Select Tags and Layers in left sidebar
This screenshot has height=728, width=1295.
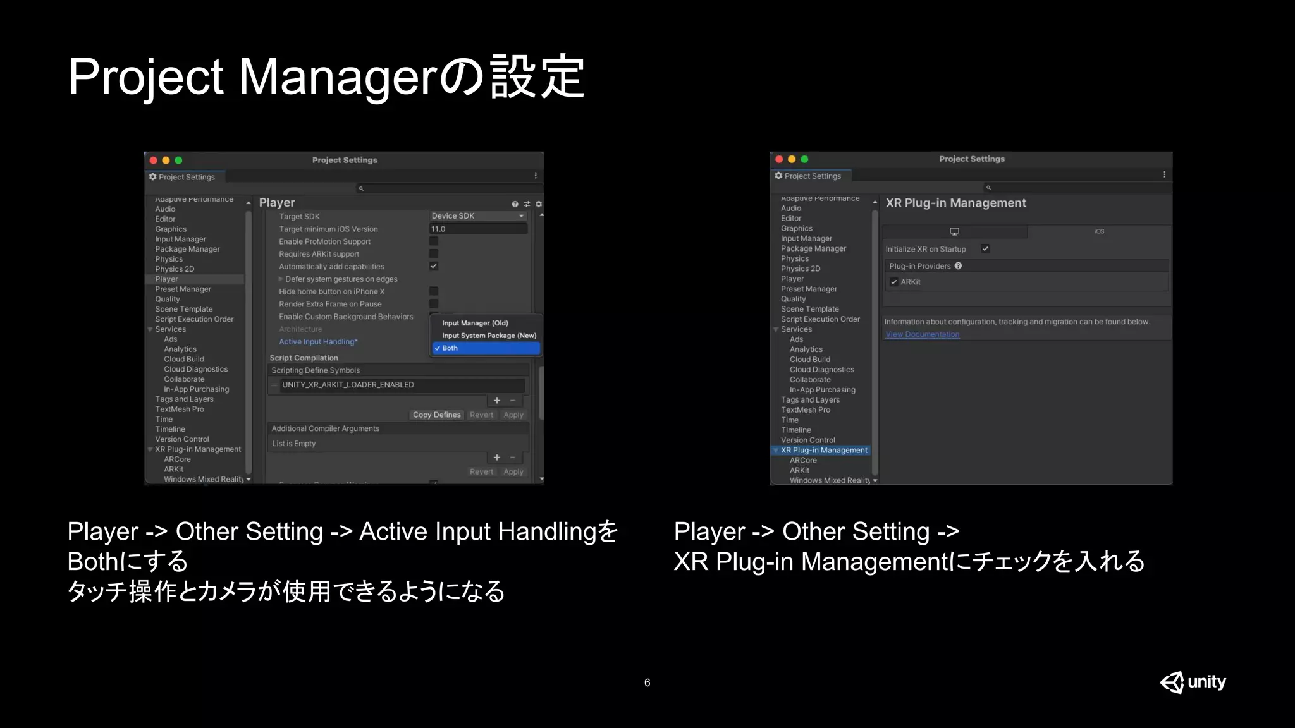click(x=185, y=399)
